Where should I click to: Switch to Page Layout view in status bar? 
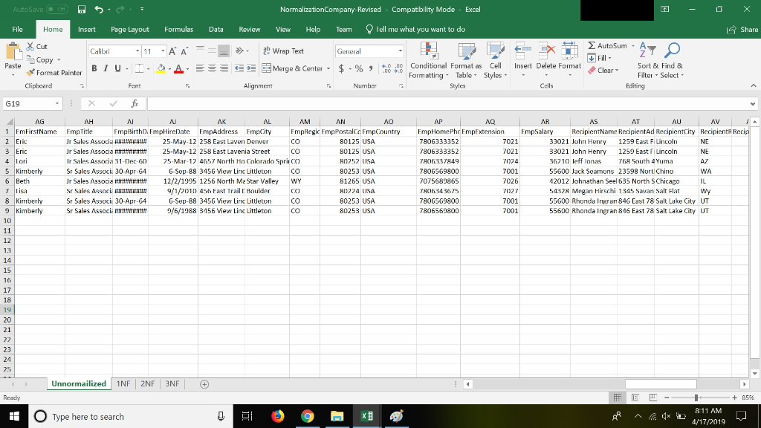click(x=635, y=398)
